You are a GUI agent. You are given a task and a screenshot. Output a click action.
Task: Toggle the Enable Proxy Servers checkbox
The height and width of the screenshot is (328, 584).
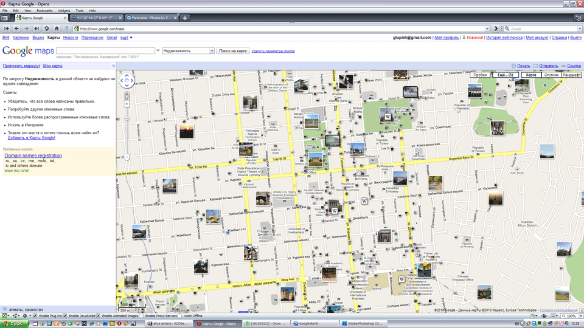click(141, 316)
